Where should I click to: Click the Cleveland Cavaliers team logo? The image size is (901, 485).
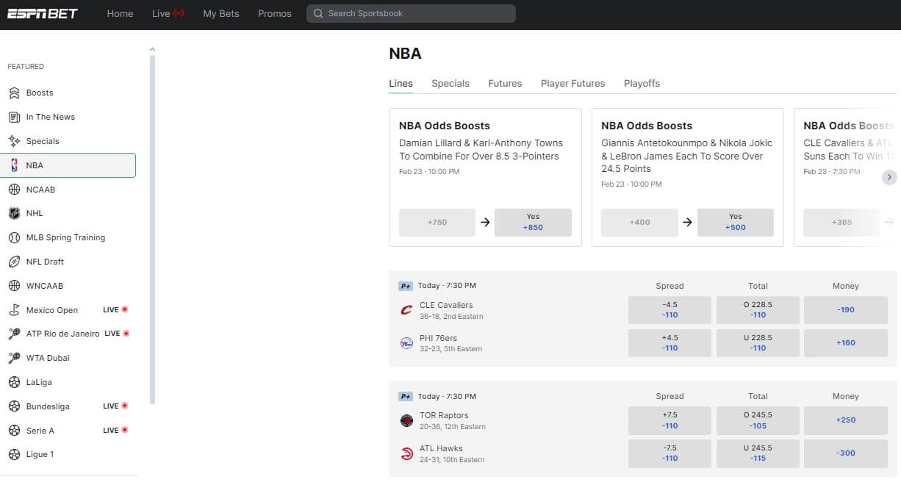point(406,310)
